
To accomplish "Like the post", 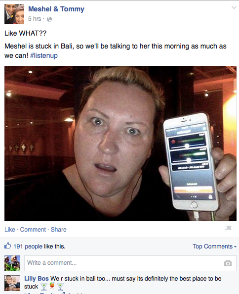I will [10, 230].
